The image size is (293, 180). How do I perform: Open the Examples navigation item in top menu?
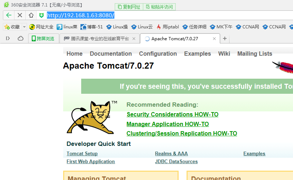point(197,54)
